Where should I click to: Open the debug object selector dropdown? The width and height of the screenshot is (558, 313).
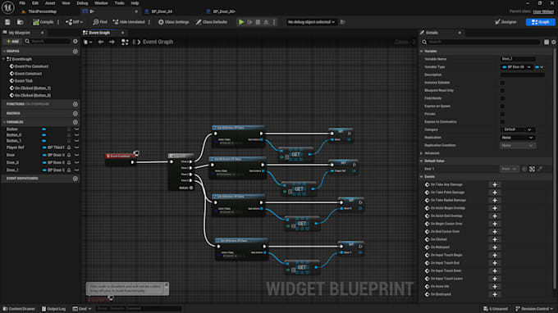coord(311,22)
